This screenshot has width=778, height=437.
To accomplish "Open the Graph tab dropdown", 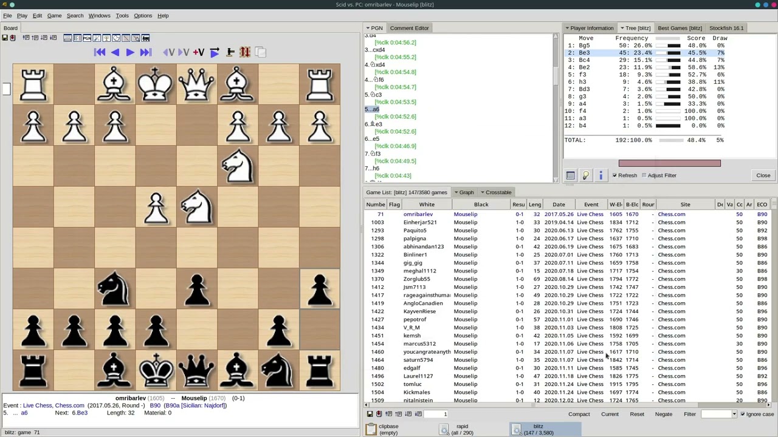I will coord(456,192).
